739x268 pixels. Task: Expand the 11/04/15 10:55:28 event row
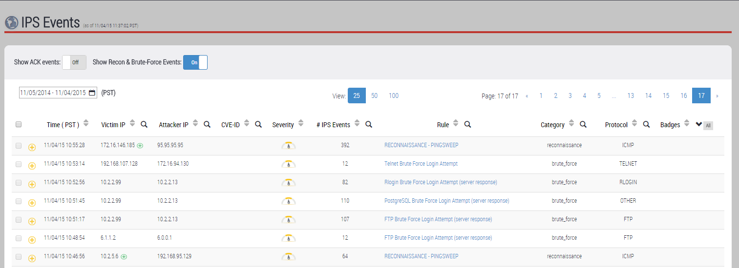coord(32,147)
